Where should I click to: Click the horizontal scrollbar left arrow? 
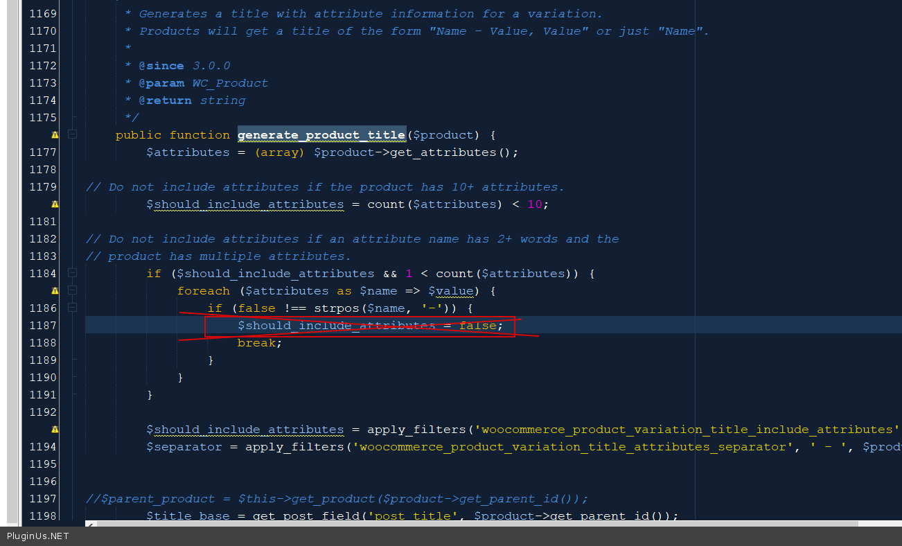(x=90, y=525)
